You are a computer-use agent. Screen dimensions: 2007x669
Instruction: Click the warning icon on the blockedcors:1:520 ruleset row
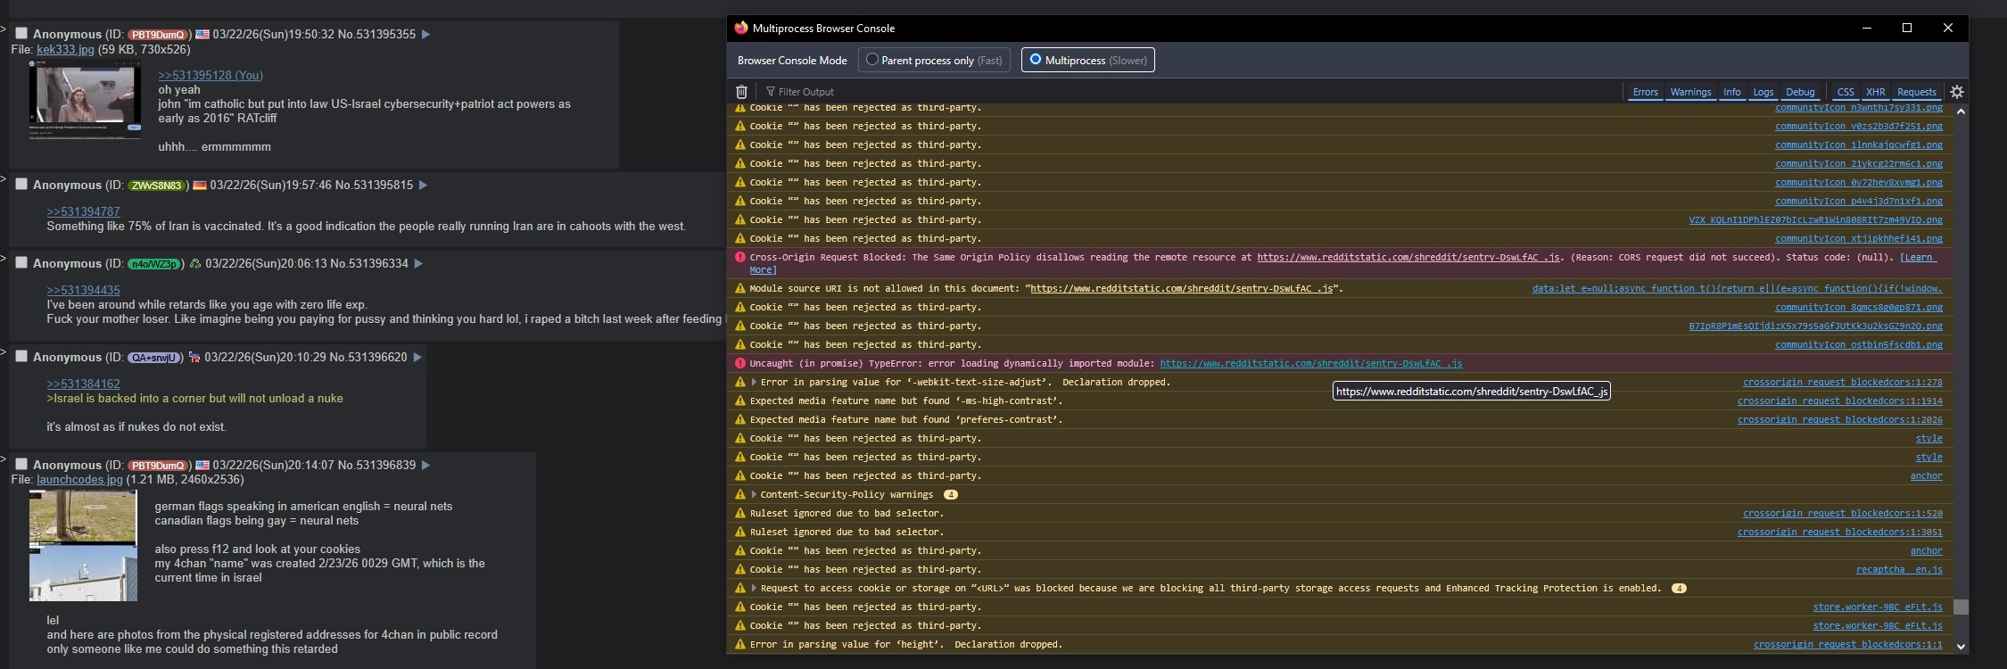pyautogui.click(x=739, y=514)
